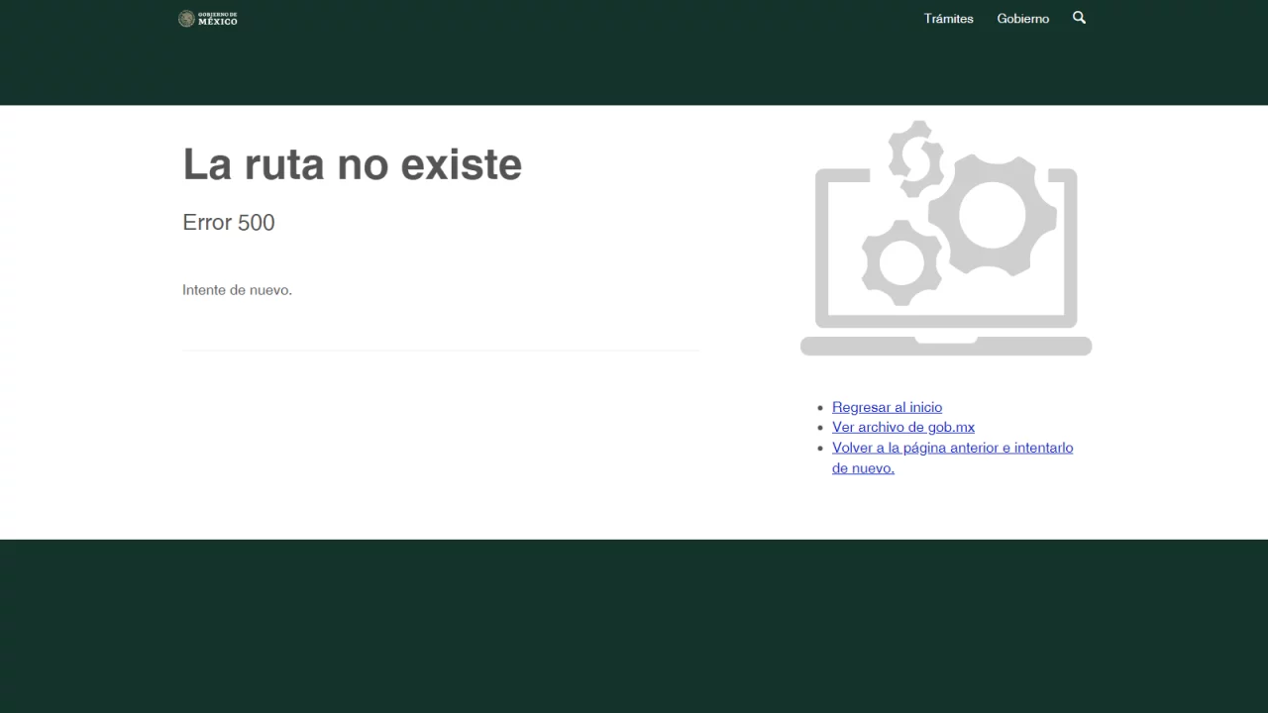The width and height of the screenshot is (1268, 713).
Task: Click the "Error 500" subtitle text
Action: coord(229,223)
